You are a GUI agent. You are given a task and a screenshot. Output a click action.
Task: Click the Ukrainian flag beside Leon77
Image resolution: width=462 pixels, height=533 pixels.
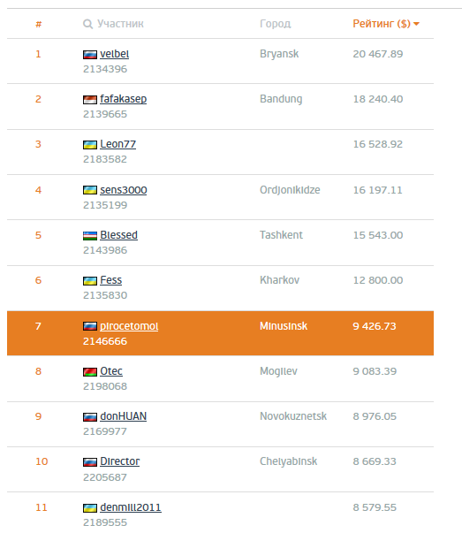pyautogui.click(x=90, y=145)
